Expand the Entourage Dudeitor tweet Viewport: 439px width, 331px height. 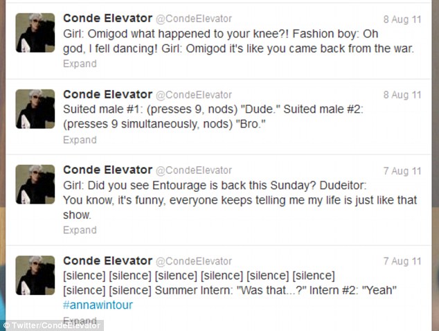(80, 230)
